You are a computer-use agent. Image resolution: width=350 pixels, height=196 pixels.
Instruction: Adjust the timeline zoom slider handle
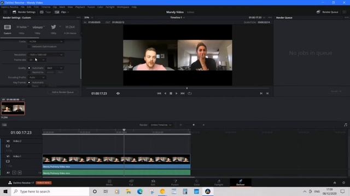coord(194,125)
